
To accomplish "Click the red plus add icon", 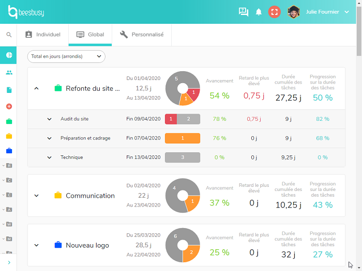I will point(9,106).
